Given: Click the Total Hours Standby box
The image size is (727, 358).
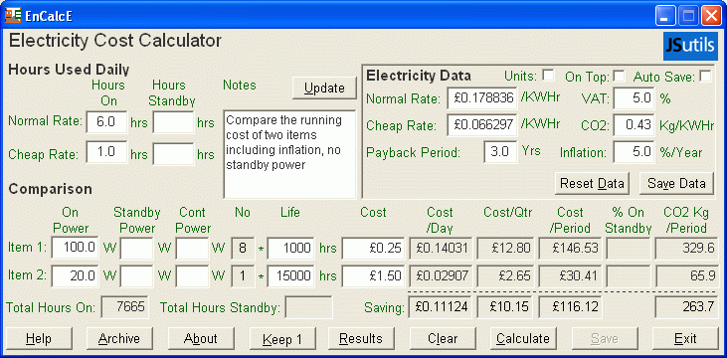Looking at the screenshot, I should [308, 307].
